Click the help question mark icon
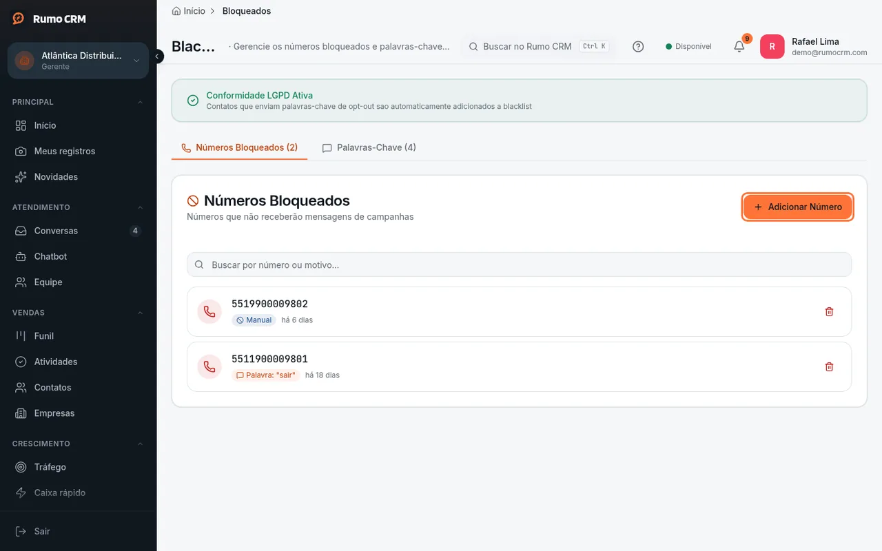The width and height of the screenshot is (882, 551). [638, 47]
